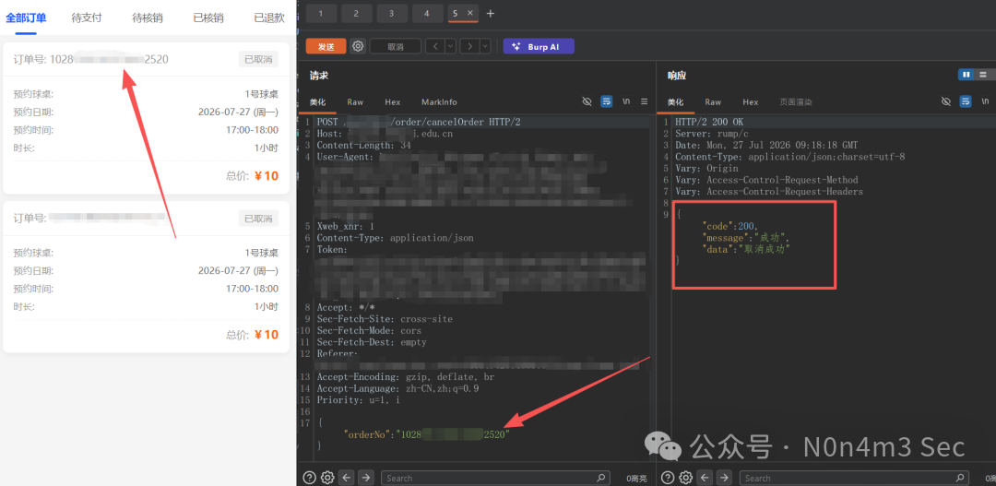Open Repeater tab 2

(x=356, y=13)
